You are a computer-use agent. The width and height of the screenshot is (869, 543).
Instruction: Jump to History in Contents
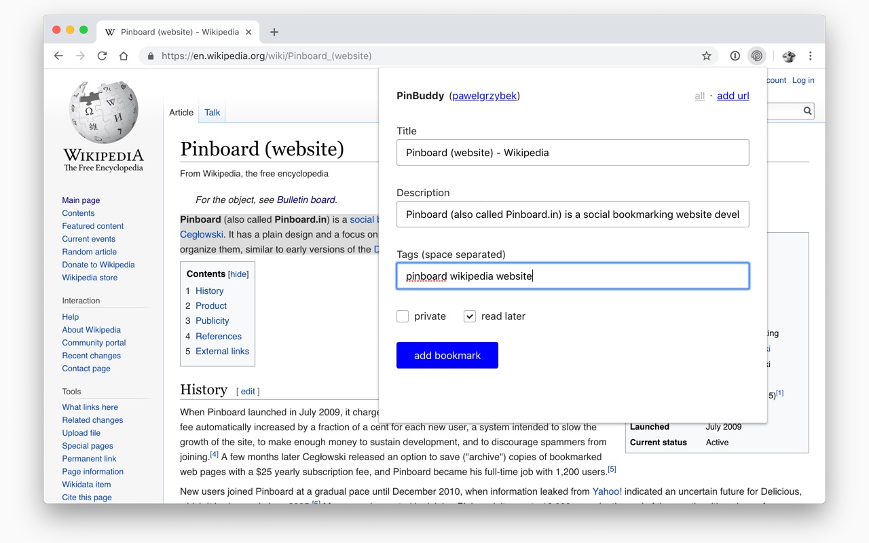tap(209, 291)
